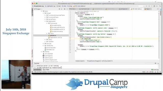The width and height of the screenshot is (163, 91).
Task: Select bootstrap.php in project tree
Action: (50, 48)
